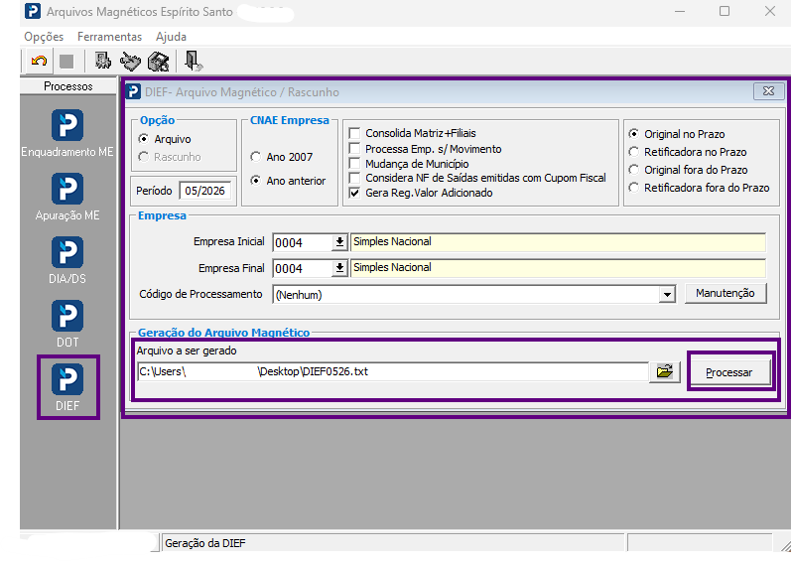The height and width of the screenshot is (561, 792).
Task: Click the output file path field
Action: [x=392, y=372]
